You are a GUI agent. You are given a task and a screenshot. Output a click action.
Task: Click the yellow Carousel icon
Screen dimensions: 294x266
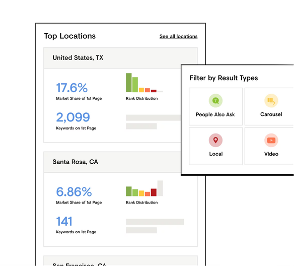pos(271,101)
